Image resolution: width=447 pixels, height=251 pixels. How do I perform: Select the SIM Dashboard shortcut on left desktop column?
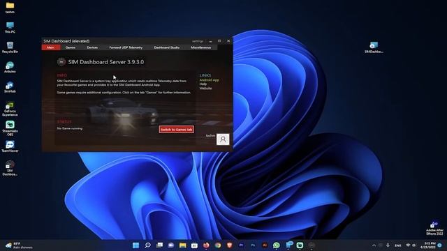pyautogui.click(x=10, y=168)
